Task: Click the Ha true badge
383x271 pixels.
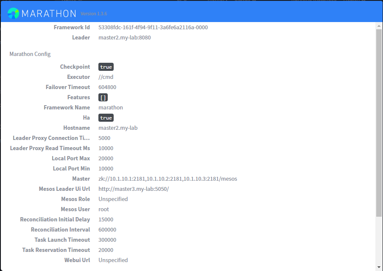Action: click(x=106, y=117)
